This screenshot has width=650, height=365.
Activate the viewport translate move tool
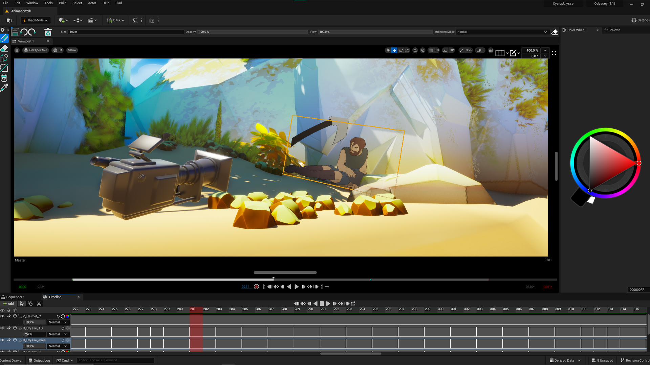[x=394, y=50]
